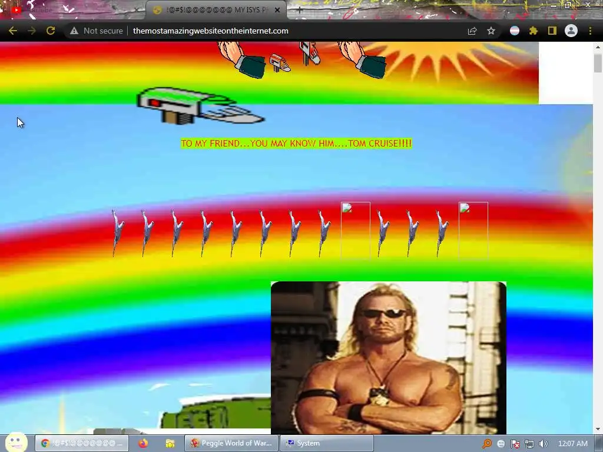The height and width of the screenshot is (452, 603).
Task: Toggle the browser side panel
Action: [552, 31]
